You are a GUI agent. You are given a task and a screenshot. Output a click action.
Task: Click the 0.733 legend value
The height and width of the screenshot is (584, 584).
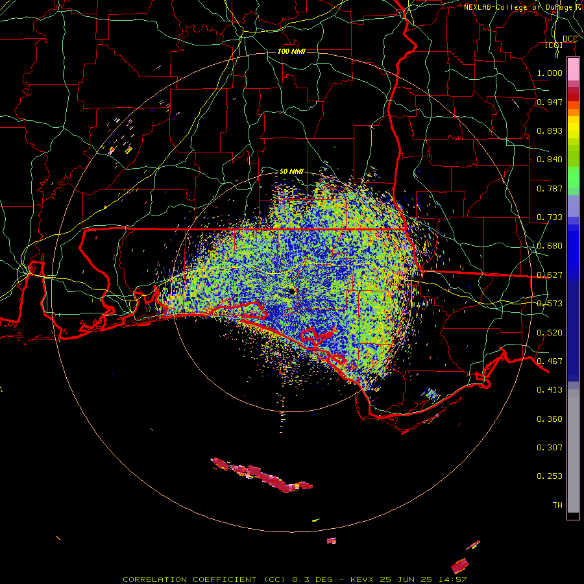tap(550, 217)
